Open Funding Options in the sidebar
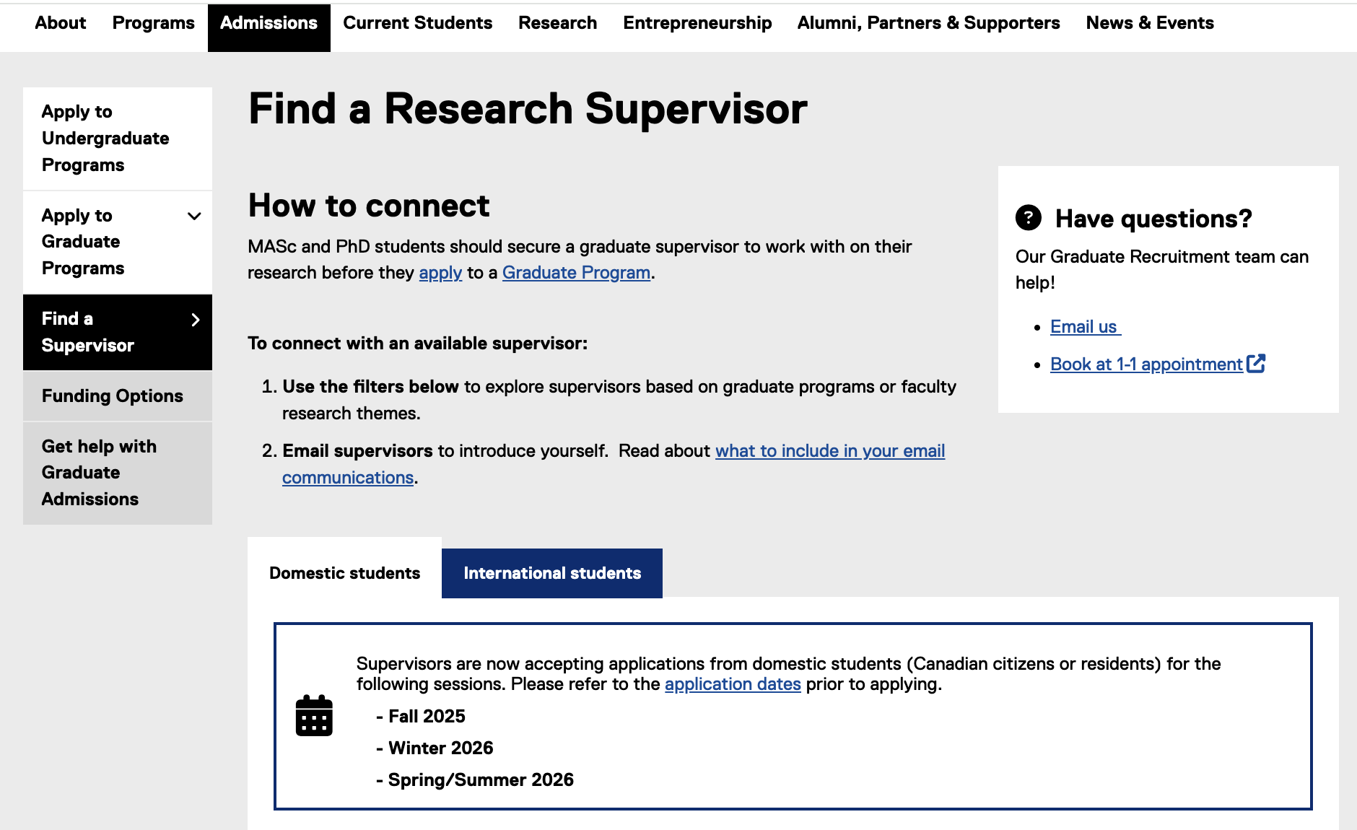 (113, 396)
